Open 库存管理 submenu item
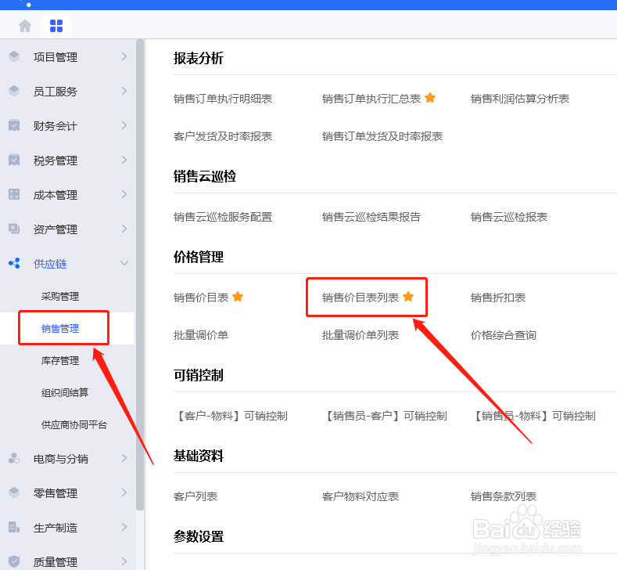 point(59,360)
